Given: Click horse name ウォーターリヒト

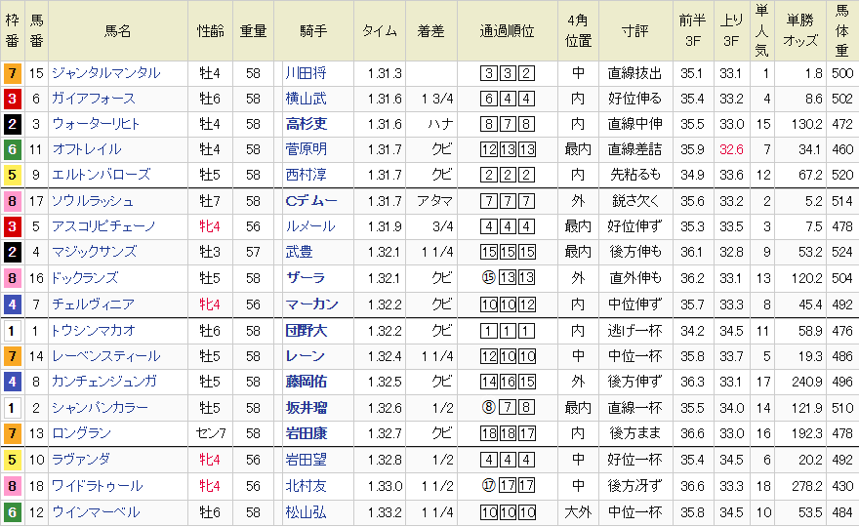Looking at the screenshot, I should pyautogui.click(x=97, y=124).
